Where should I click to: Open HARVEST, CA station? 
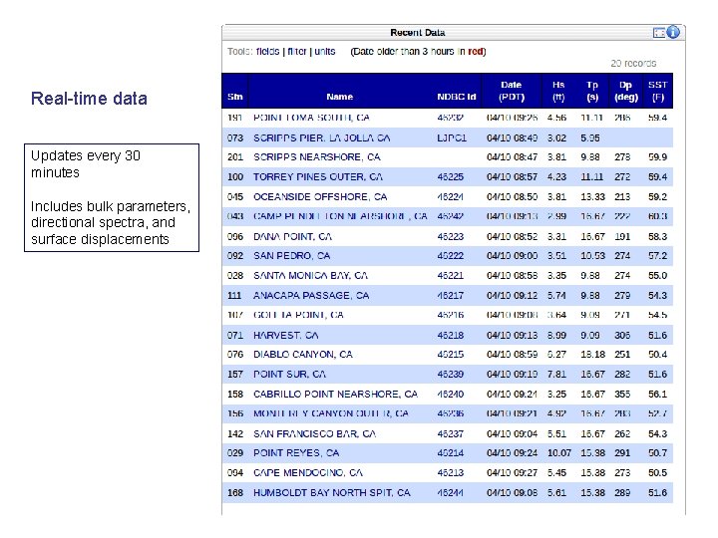coord(286,335)
